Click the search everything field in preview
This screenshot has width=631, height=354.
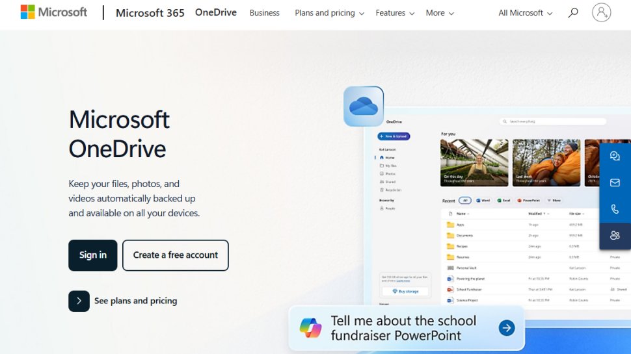[552, 121]
